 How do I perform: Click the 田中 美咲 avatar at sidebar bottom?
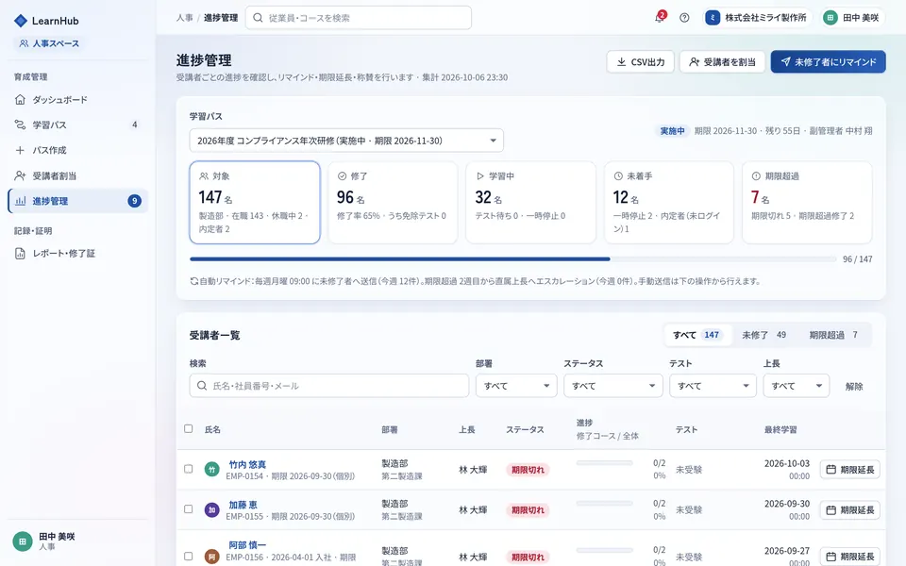23,541
